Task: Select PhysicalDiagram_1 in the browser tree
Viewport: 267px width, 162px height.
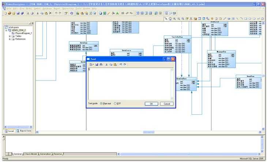Action: click(x=23, y=33)
